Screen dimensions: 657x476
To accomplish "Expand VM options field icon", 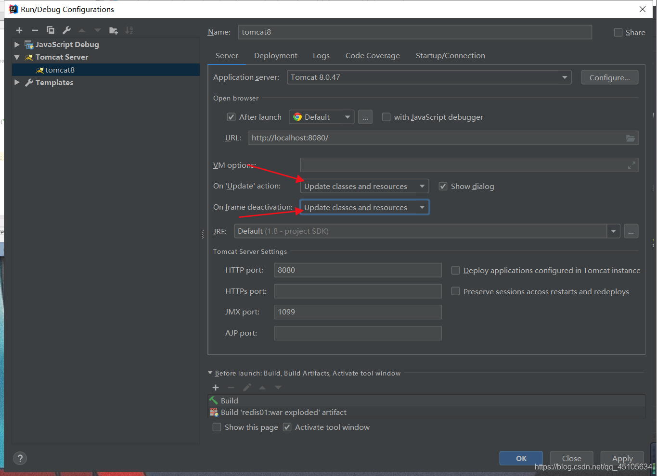I will tap(631, 165).
